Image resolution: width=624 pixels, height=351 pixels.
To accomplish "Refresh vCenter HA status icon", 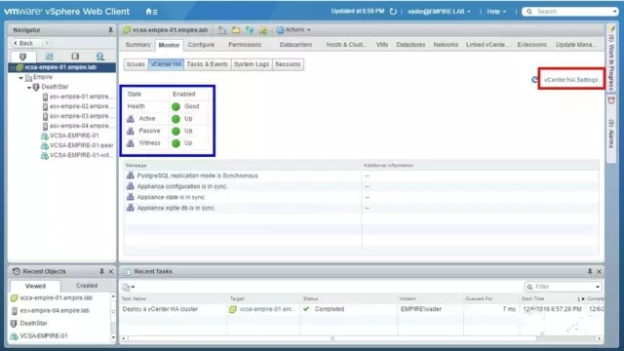I will coord(534,80).
